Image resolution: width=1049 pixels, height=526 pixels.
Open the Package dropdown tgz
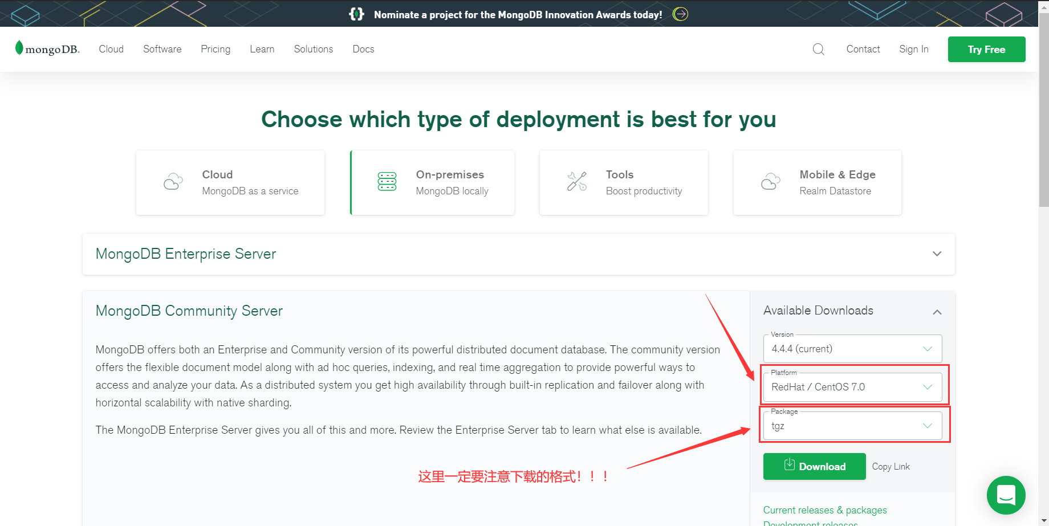coord(852,426)
